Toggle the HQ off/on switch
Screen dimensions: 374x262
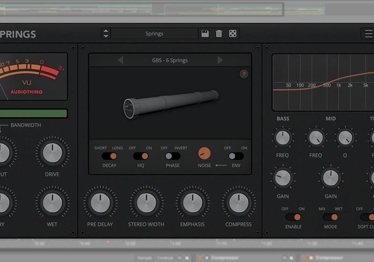pos(141,156)
